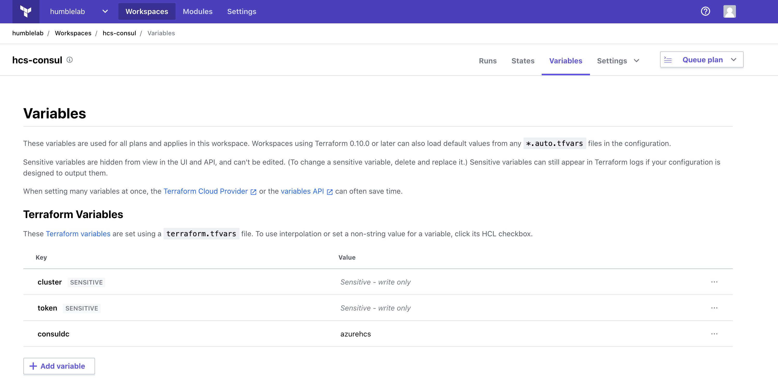Expand the humblelab organization dropdown
Screen dimensions: 778x391
pyautogui.click(x=105, y=11)
